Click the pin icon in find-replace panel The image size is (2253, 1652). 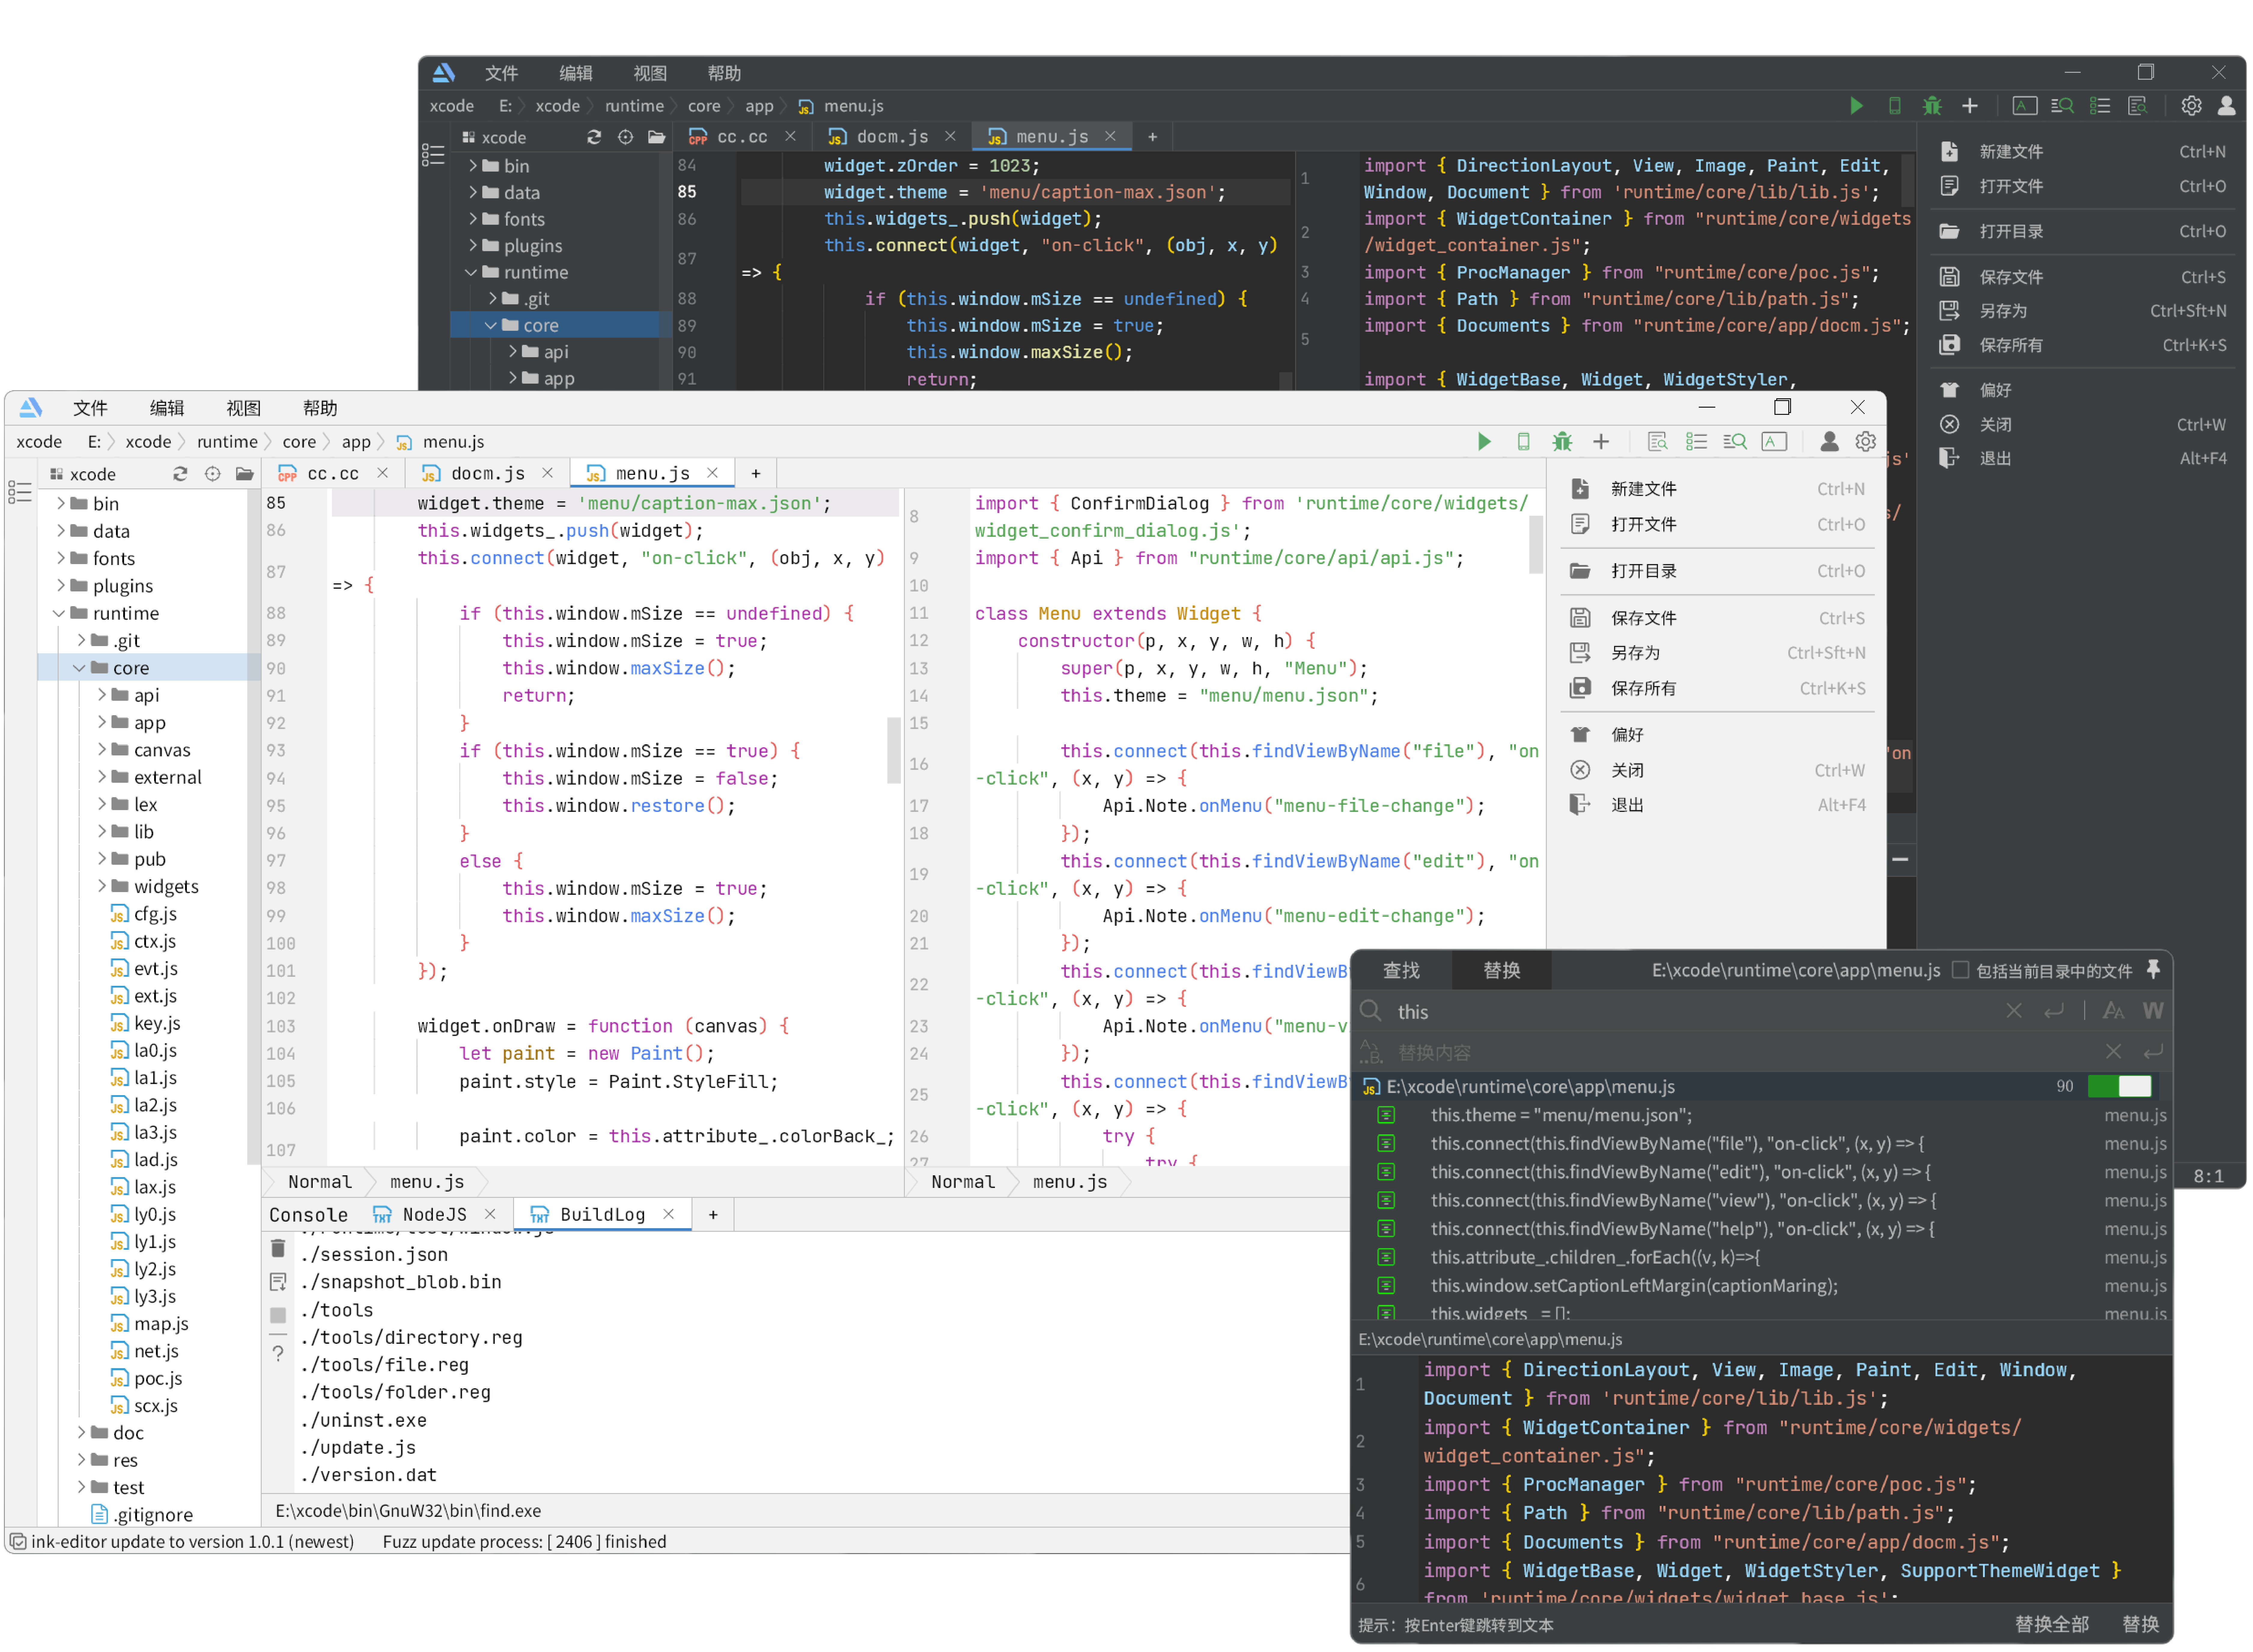(x=2153, y=969)
